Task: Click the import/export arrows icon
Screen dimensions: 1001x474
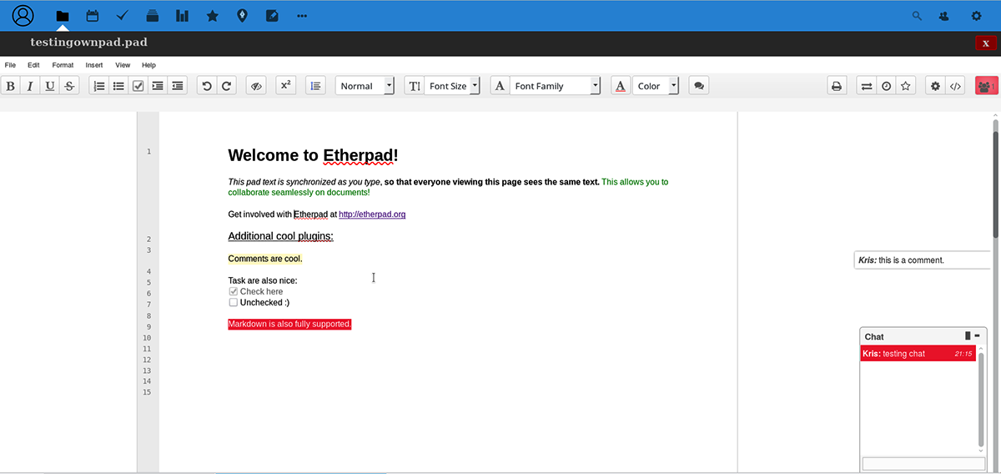Action: (867, 86)
